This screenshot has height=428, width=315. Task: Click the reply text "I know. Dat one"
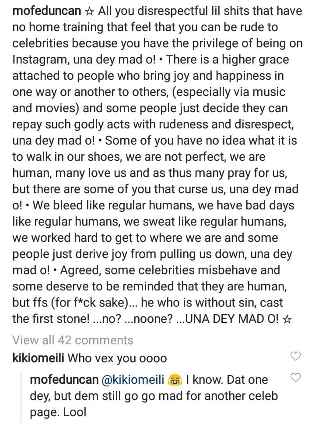[227, 380]
